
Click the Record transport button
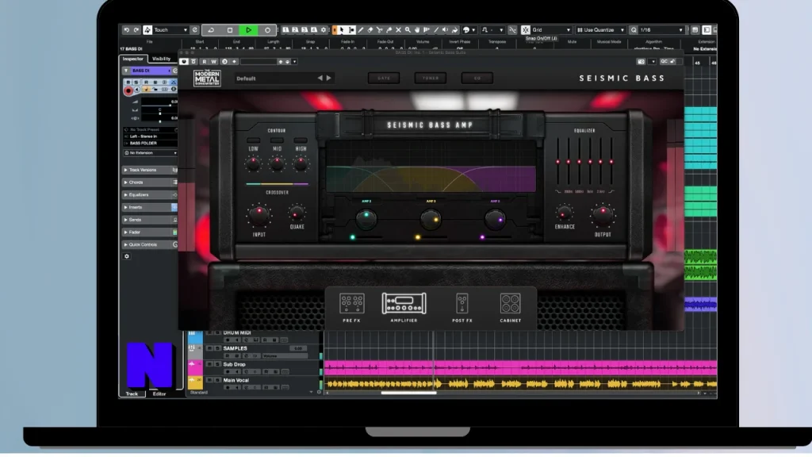tap(267, 30)
